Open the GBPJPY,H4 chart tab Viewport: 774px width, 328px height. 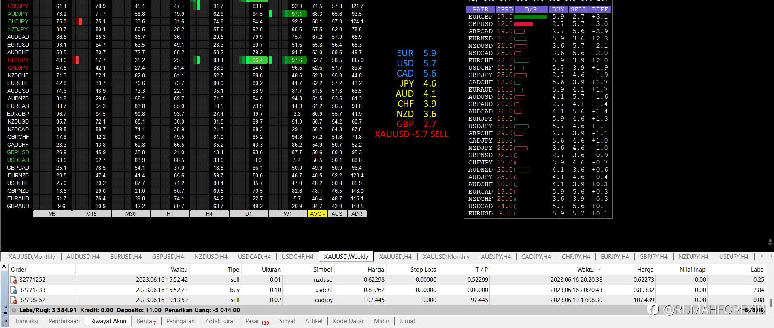[x=654, y=256]
